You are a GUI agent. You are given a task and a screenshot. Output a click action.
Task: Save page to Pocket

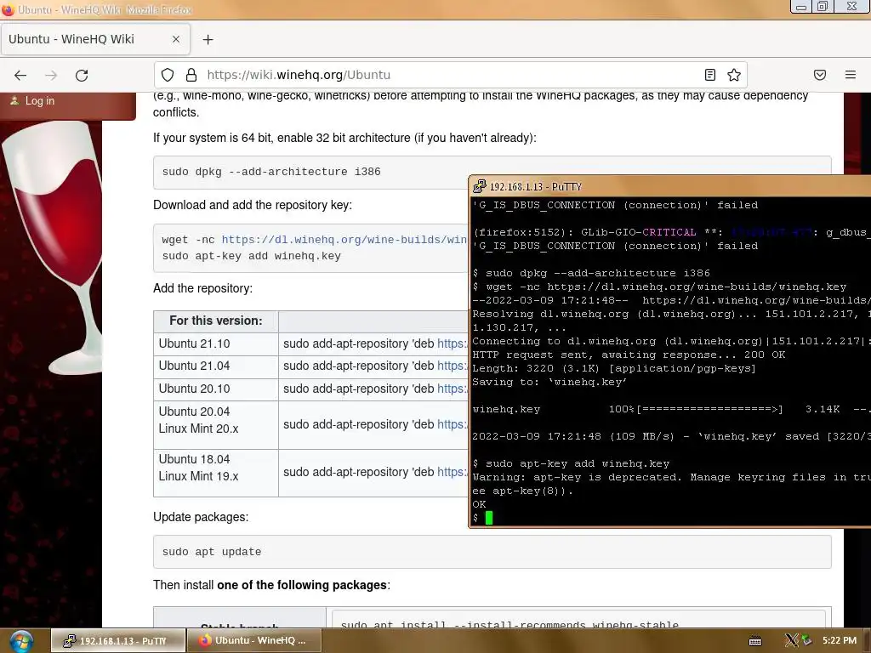tap(820, 75)
